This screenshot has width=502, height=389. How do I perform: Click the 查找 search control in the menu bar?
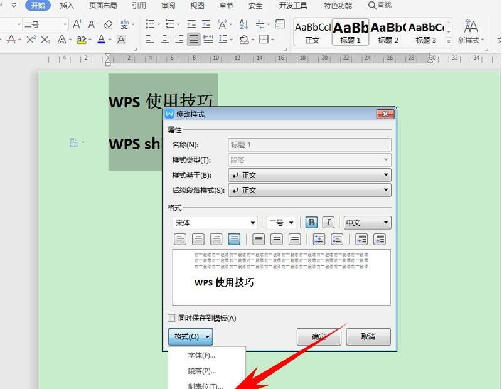[x=381, y=6]
